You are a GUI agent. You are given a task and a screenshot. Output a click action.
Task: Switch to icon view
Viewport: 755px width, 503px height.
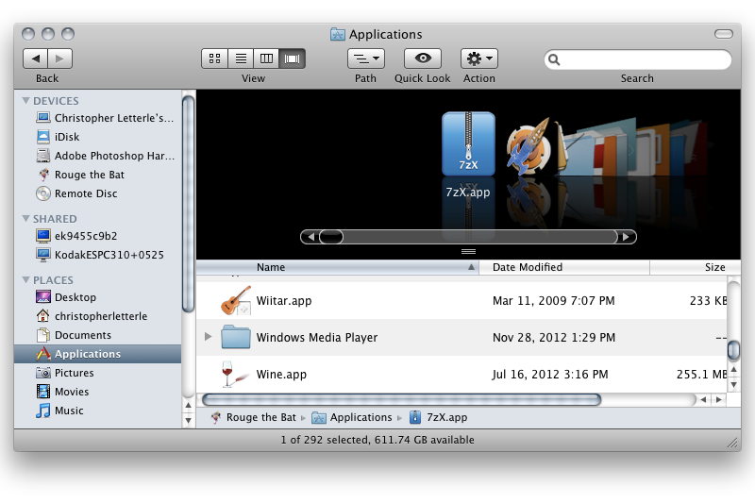pos(215,59)
